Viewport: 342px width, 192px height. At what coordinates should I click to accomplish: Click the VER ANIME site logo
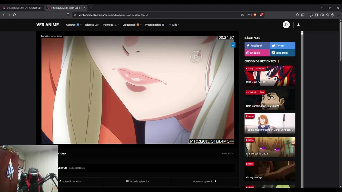[48, 25]
